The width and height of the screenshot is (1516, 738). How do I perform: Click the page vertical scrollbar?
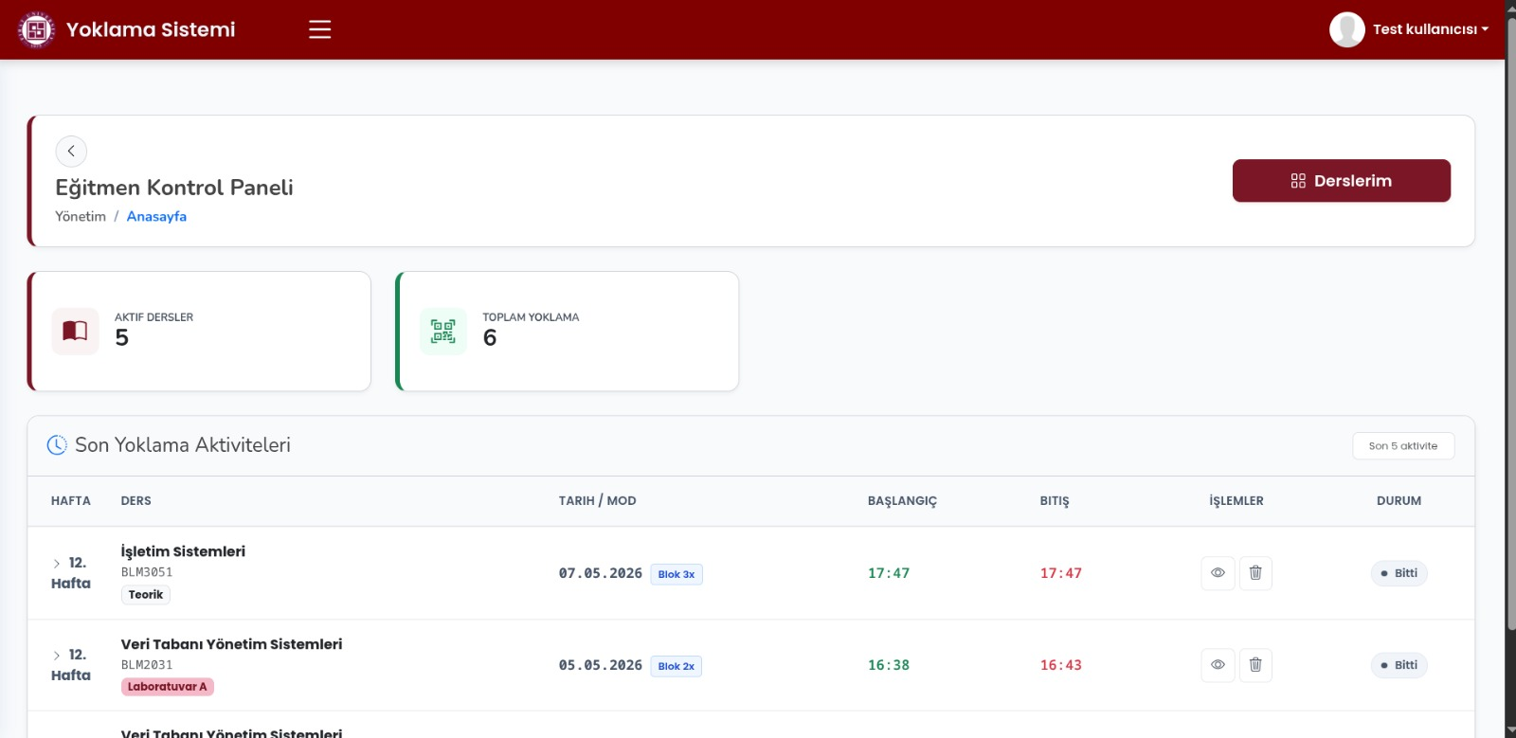(1510, 322)
